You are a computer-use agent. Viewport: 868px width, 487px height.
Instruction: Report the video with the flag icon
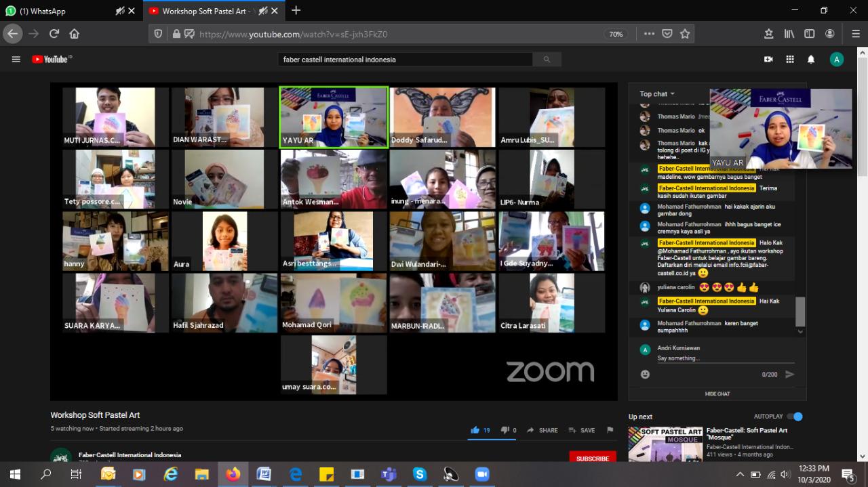[x=610, y=430]
